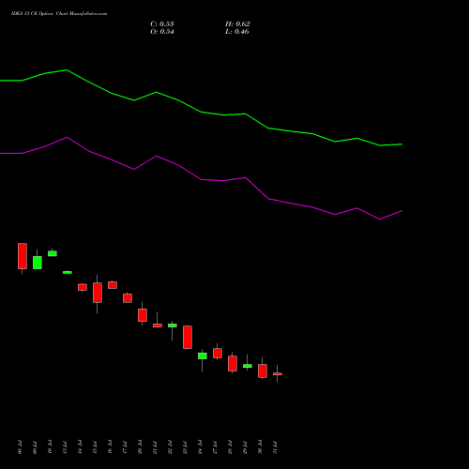Screen dimensions: 469x469
Task: Click the '20 Jul' date axis label
Action: click(x=141, y=447)
